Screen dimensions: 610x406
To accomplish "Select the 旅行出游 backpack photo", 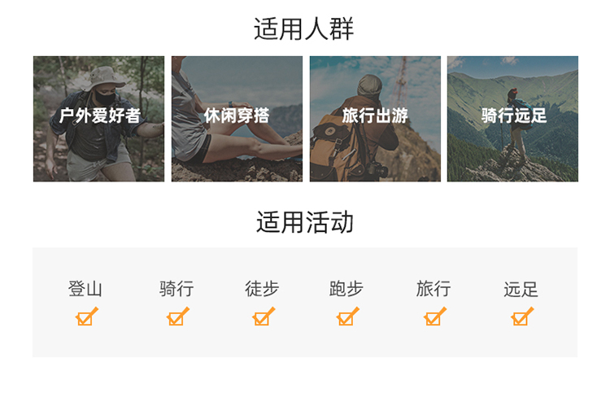I will coord(375,119).
